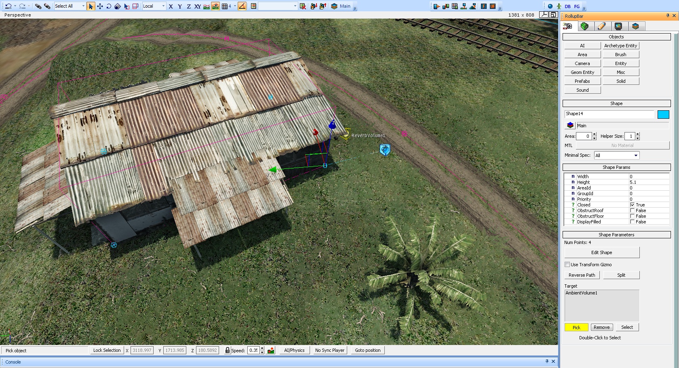The image size is (679, 368).
Task: Open the Minimal Spec dropdown
Action: tap(617, 155)
